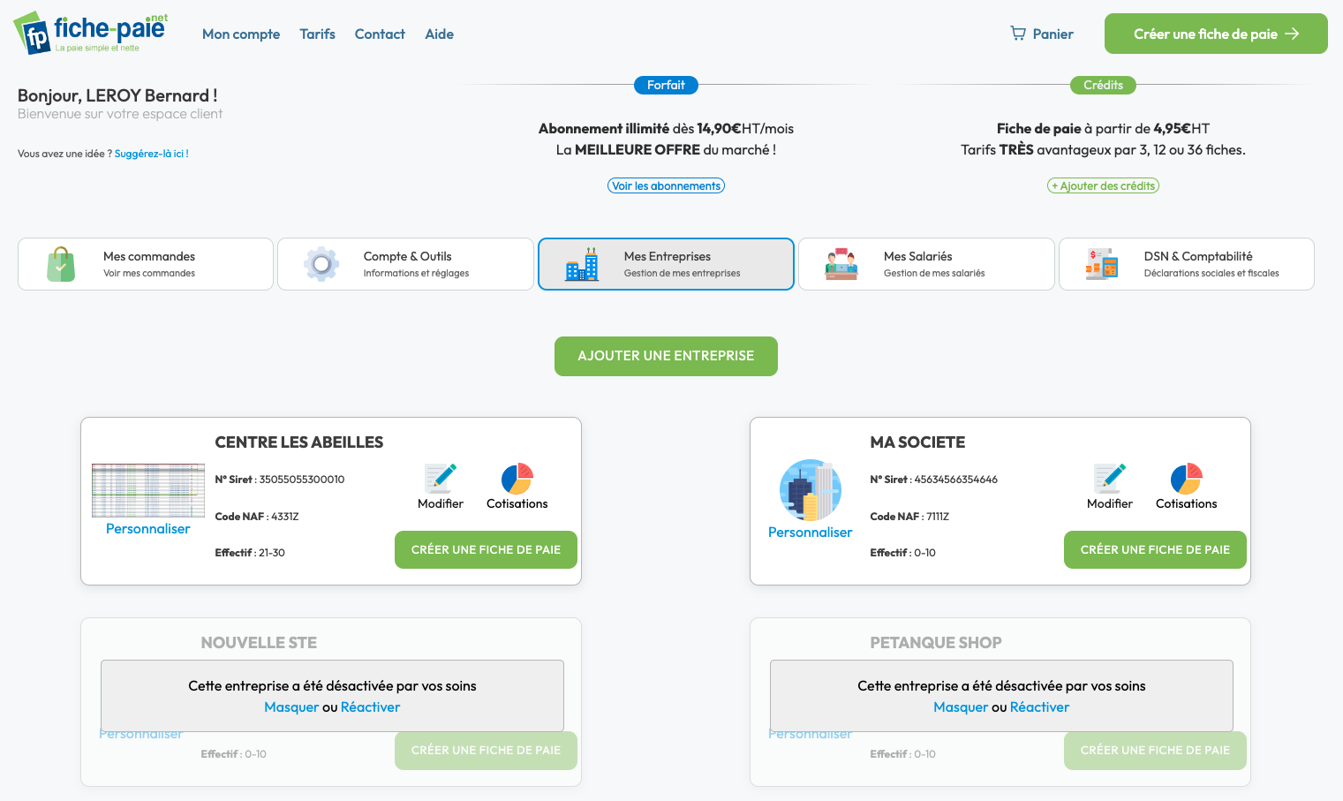Click Masquer for PETANQUE SHOP
This screenshot has height=801, width=1343.
tap(961, 707)
